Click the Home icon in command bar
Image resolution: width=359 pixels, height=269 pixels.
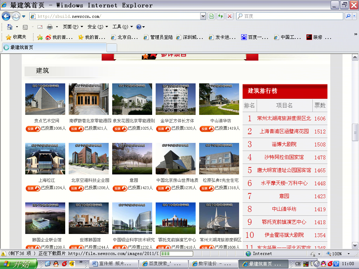pyautogui.click(x=9, y=27)
